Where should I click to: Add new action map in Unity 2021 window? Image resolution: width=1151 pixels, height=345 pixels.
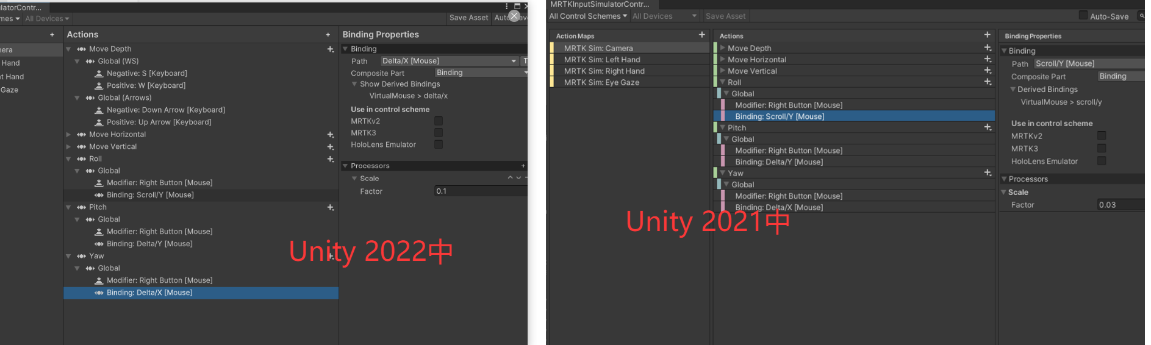tap(701, 35)
